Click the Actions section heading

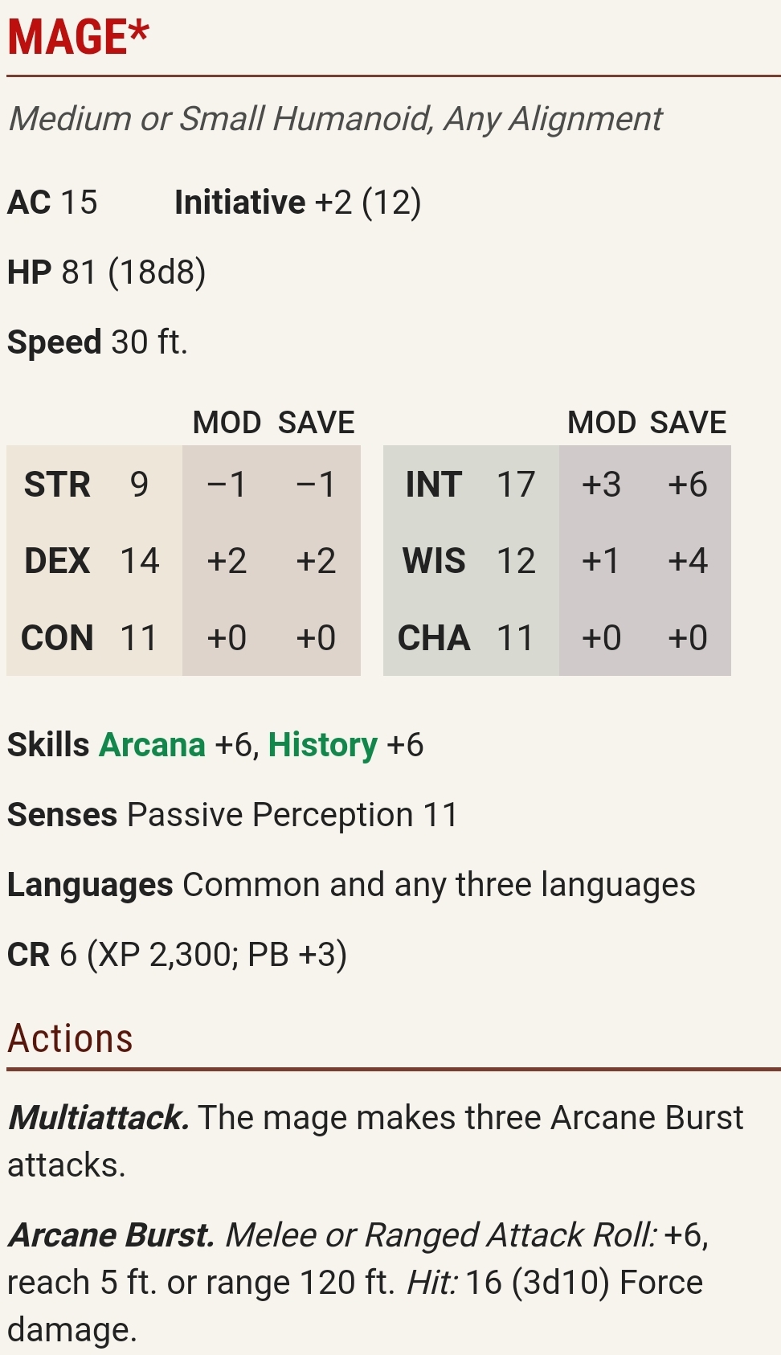(x=70, y=1038)
